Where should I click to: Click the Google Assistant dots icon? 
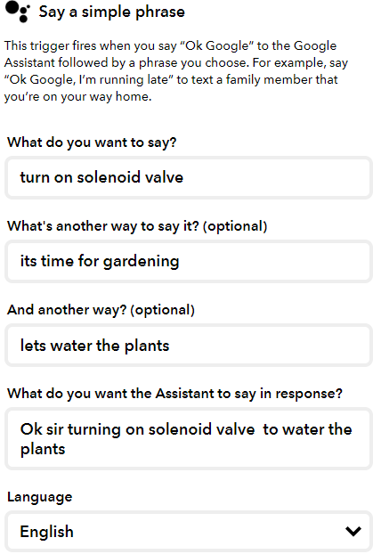point(18,12)
